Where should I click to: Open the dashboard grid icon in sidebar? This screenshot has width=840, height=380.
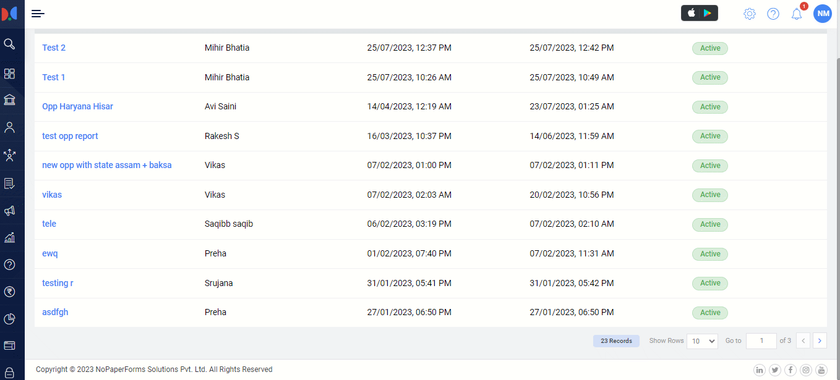point(9,74)
